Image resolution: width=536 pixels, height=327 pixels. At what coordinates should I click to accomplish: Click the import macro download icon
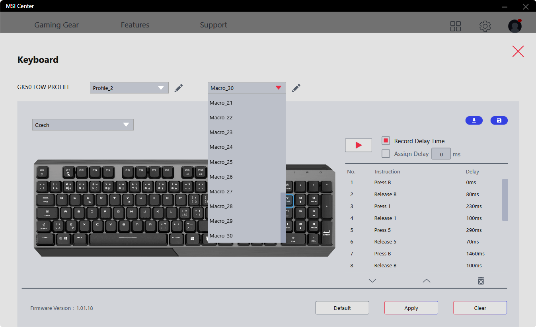tap(474, 121)
